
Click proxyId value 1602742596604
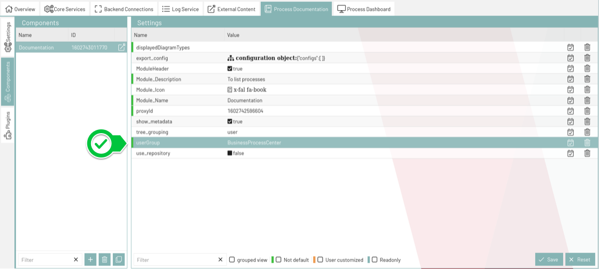point(245,111)
